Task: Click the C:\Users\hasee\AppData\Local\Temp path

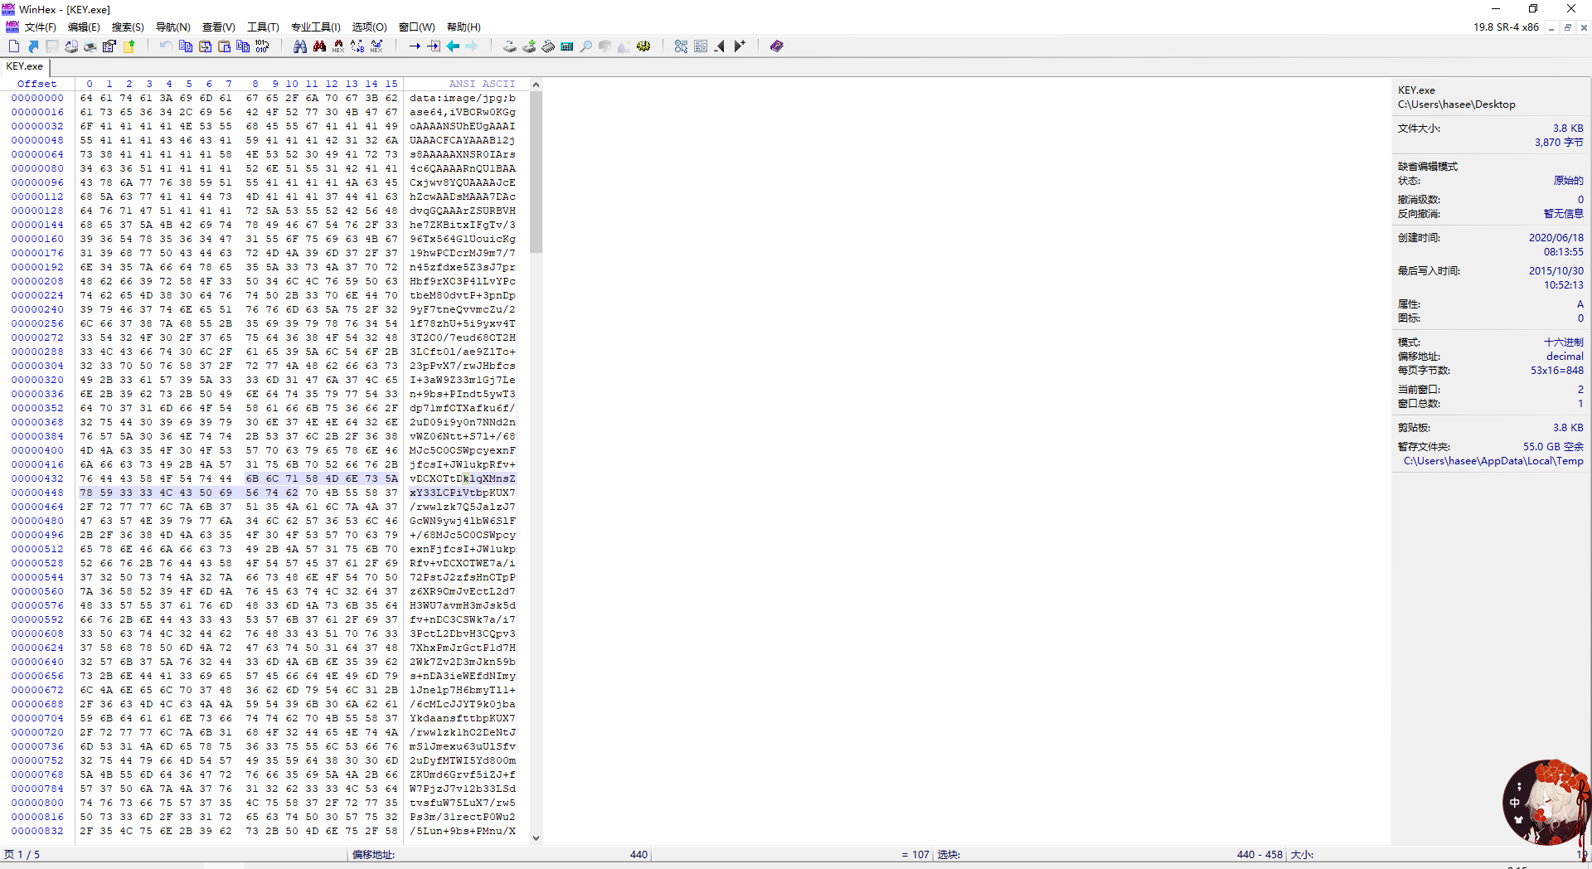Action: (1493, 461)
